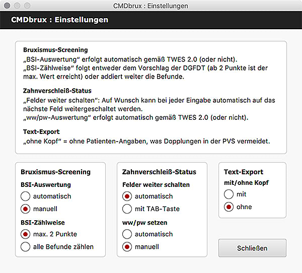Click the mit/ohne Kopf label
302x273 pixels.
click(246, 182)
